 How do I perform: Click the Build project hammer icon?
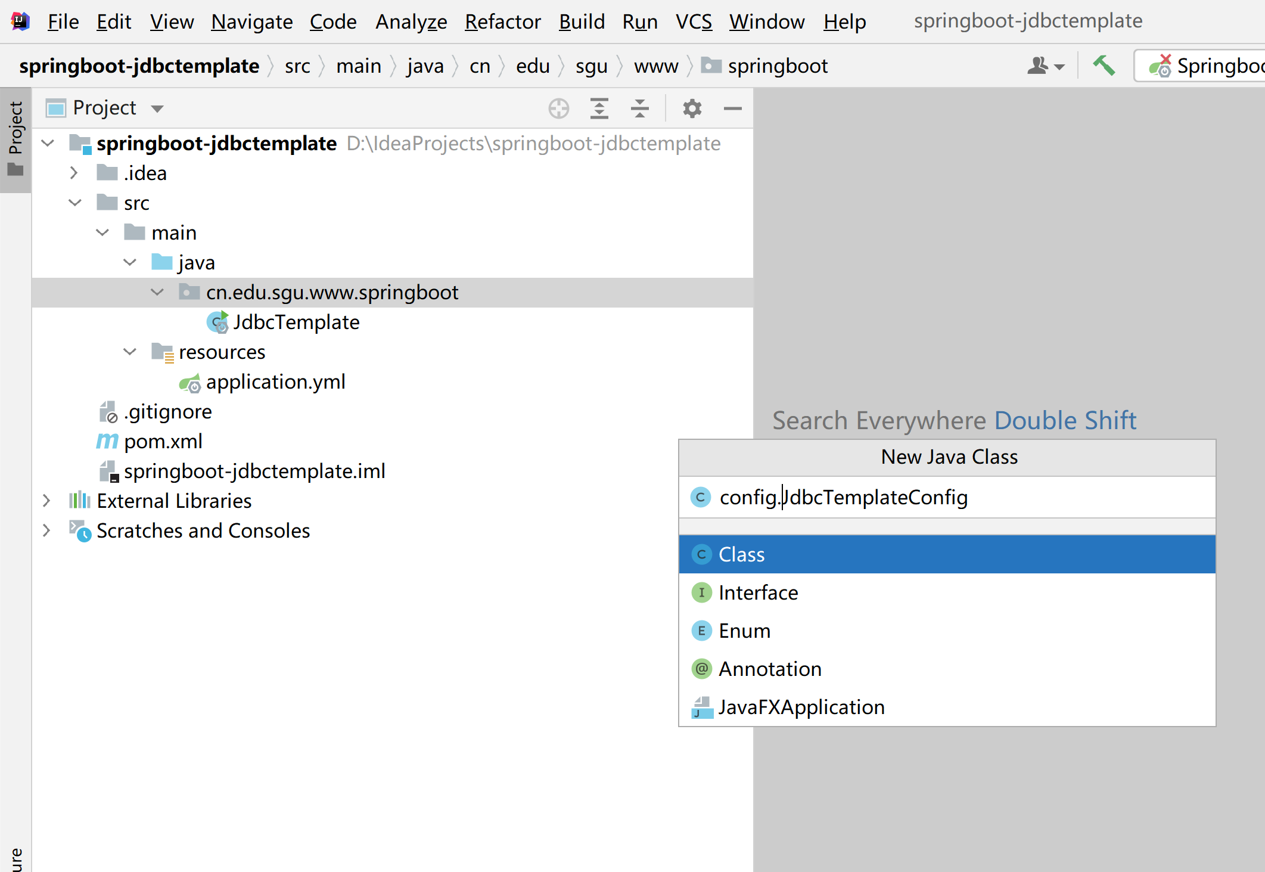click(x=1104, y=66)
